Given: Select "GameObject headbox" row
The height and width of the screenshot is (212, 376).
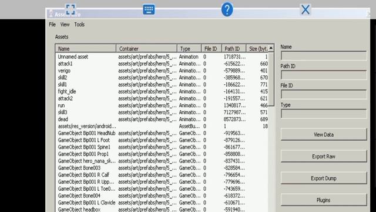Looking at the screenshot, I should click(x=162, y=210).
